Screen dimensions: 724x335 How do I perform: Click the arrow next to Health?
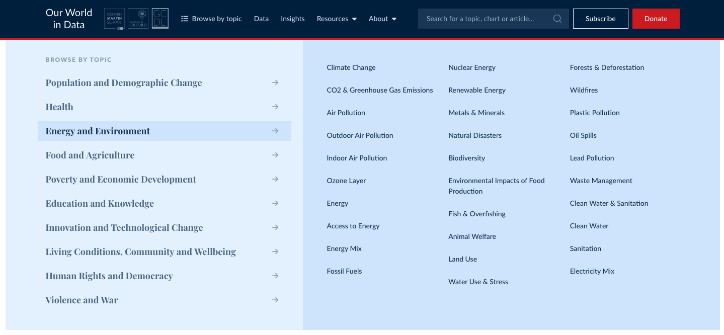[x=275, y=107]
